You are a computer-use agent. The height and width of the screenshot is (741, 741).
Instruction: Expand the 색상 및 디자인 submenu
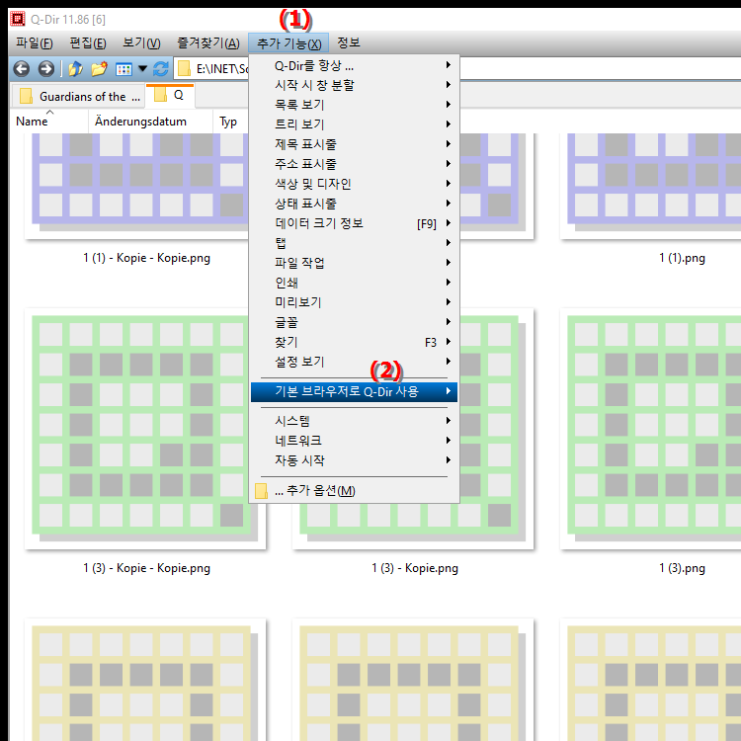click(354, 184)
